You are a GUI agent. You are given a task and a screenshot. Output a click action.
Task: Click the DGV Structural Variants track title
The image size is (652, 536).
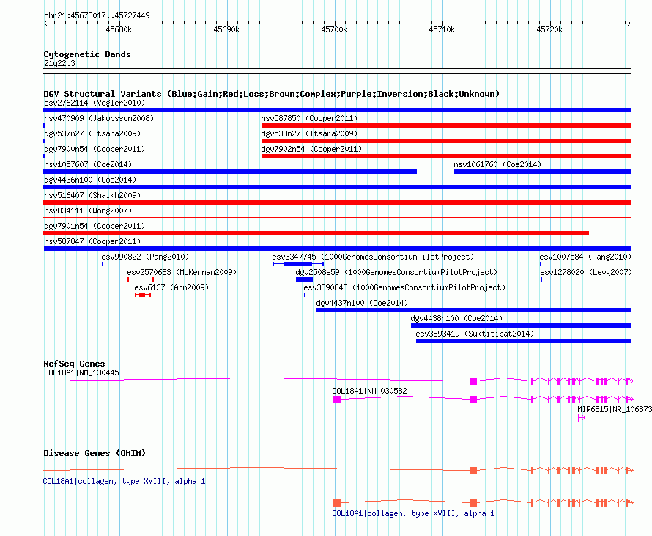click(x=271, y=94)
